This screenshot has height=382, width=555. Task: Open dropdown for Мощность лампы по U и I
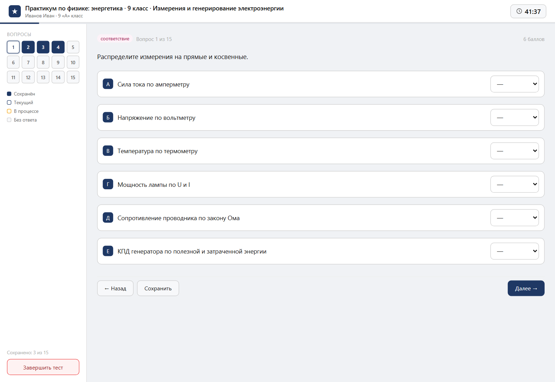click(514, 184)
